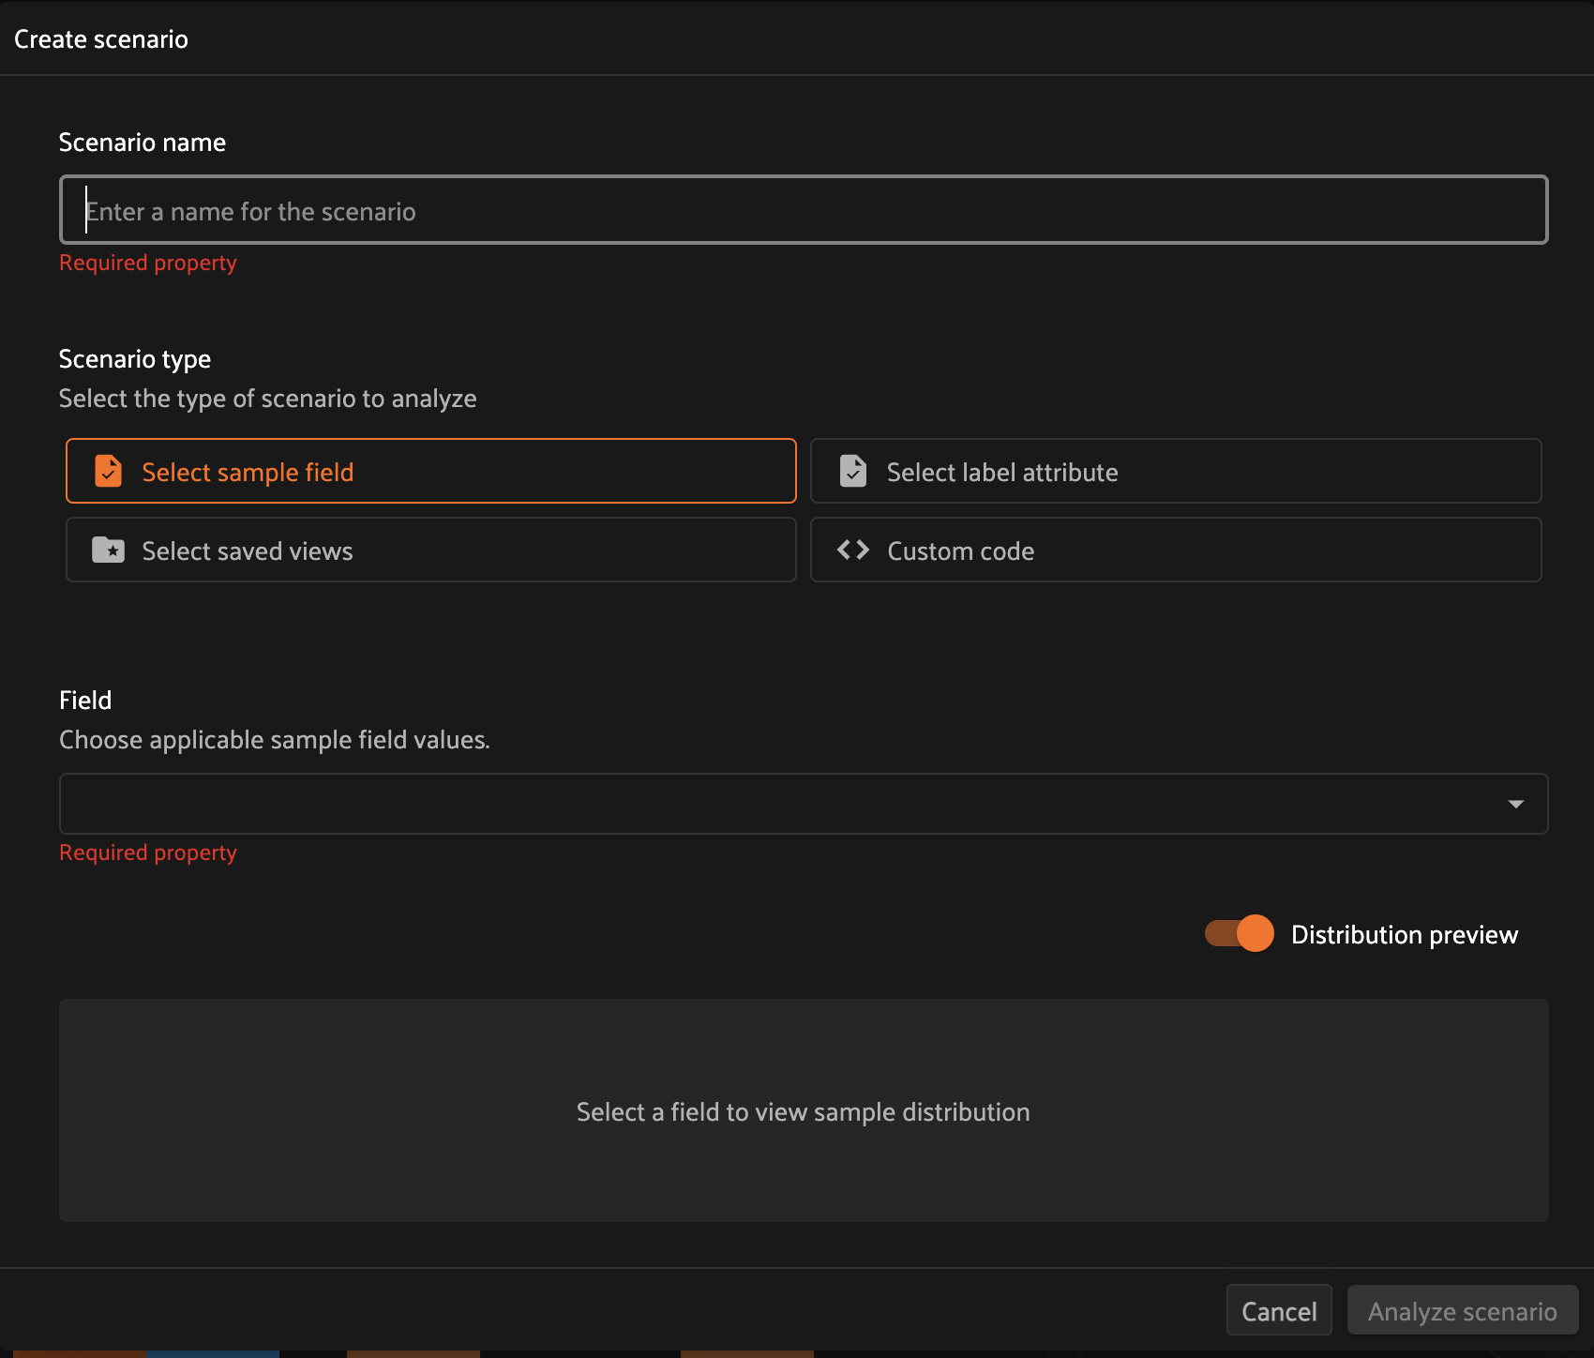Click the saved views starred folder icon
Screen dimensions: 1594x1358
(109, 550)
